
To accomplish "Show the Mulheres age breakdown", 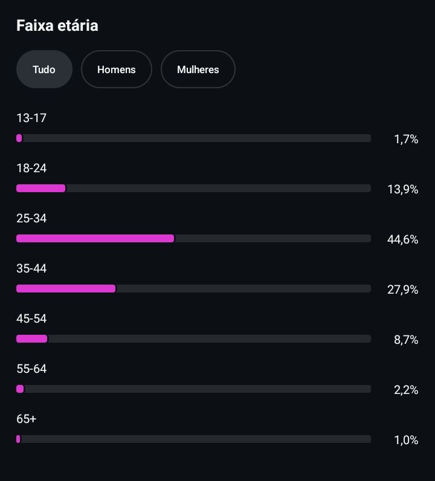I will point(198,69).
